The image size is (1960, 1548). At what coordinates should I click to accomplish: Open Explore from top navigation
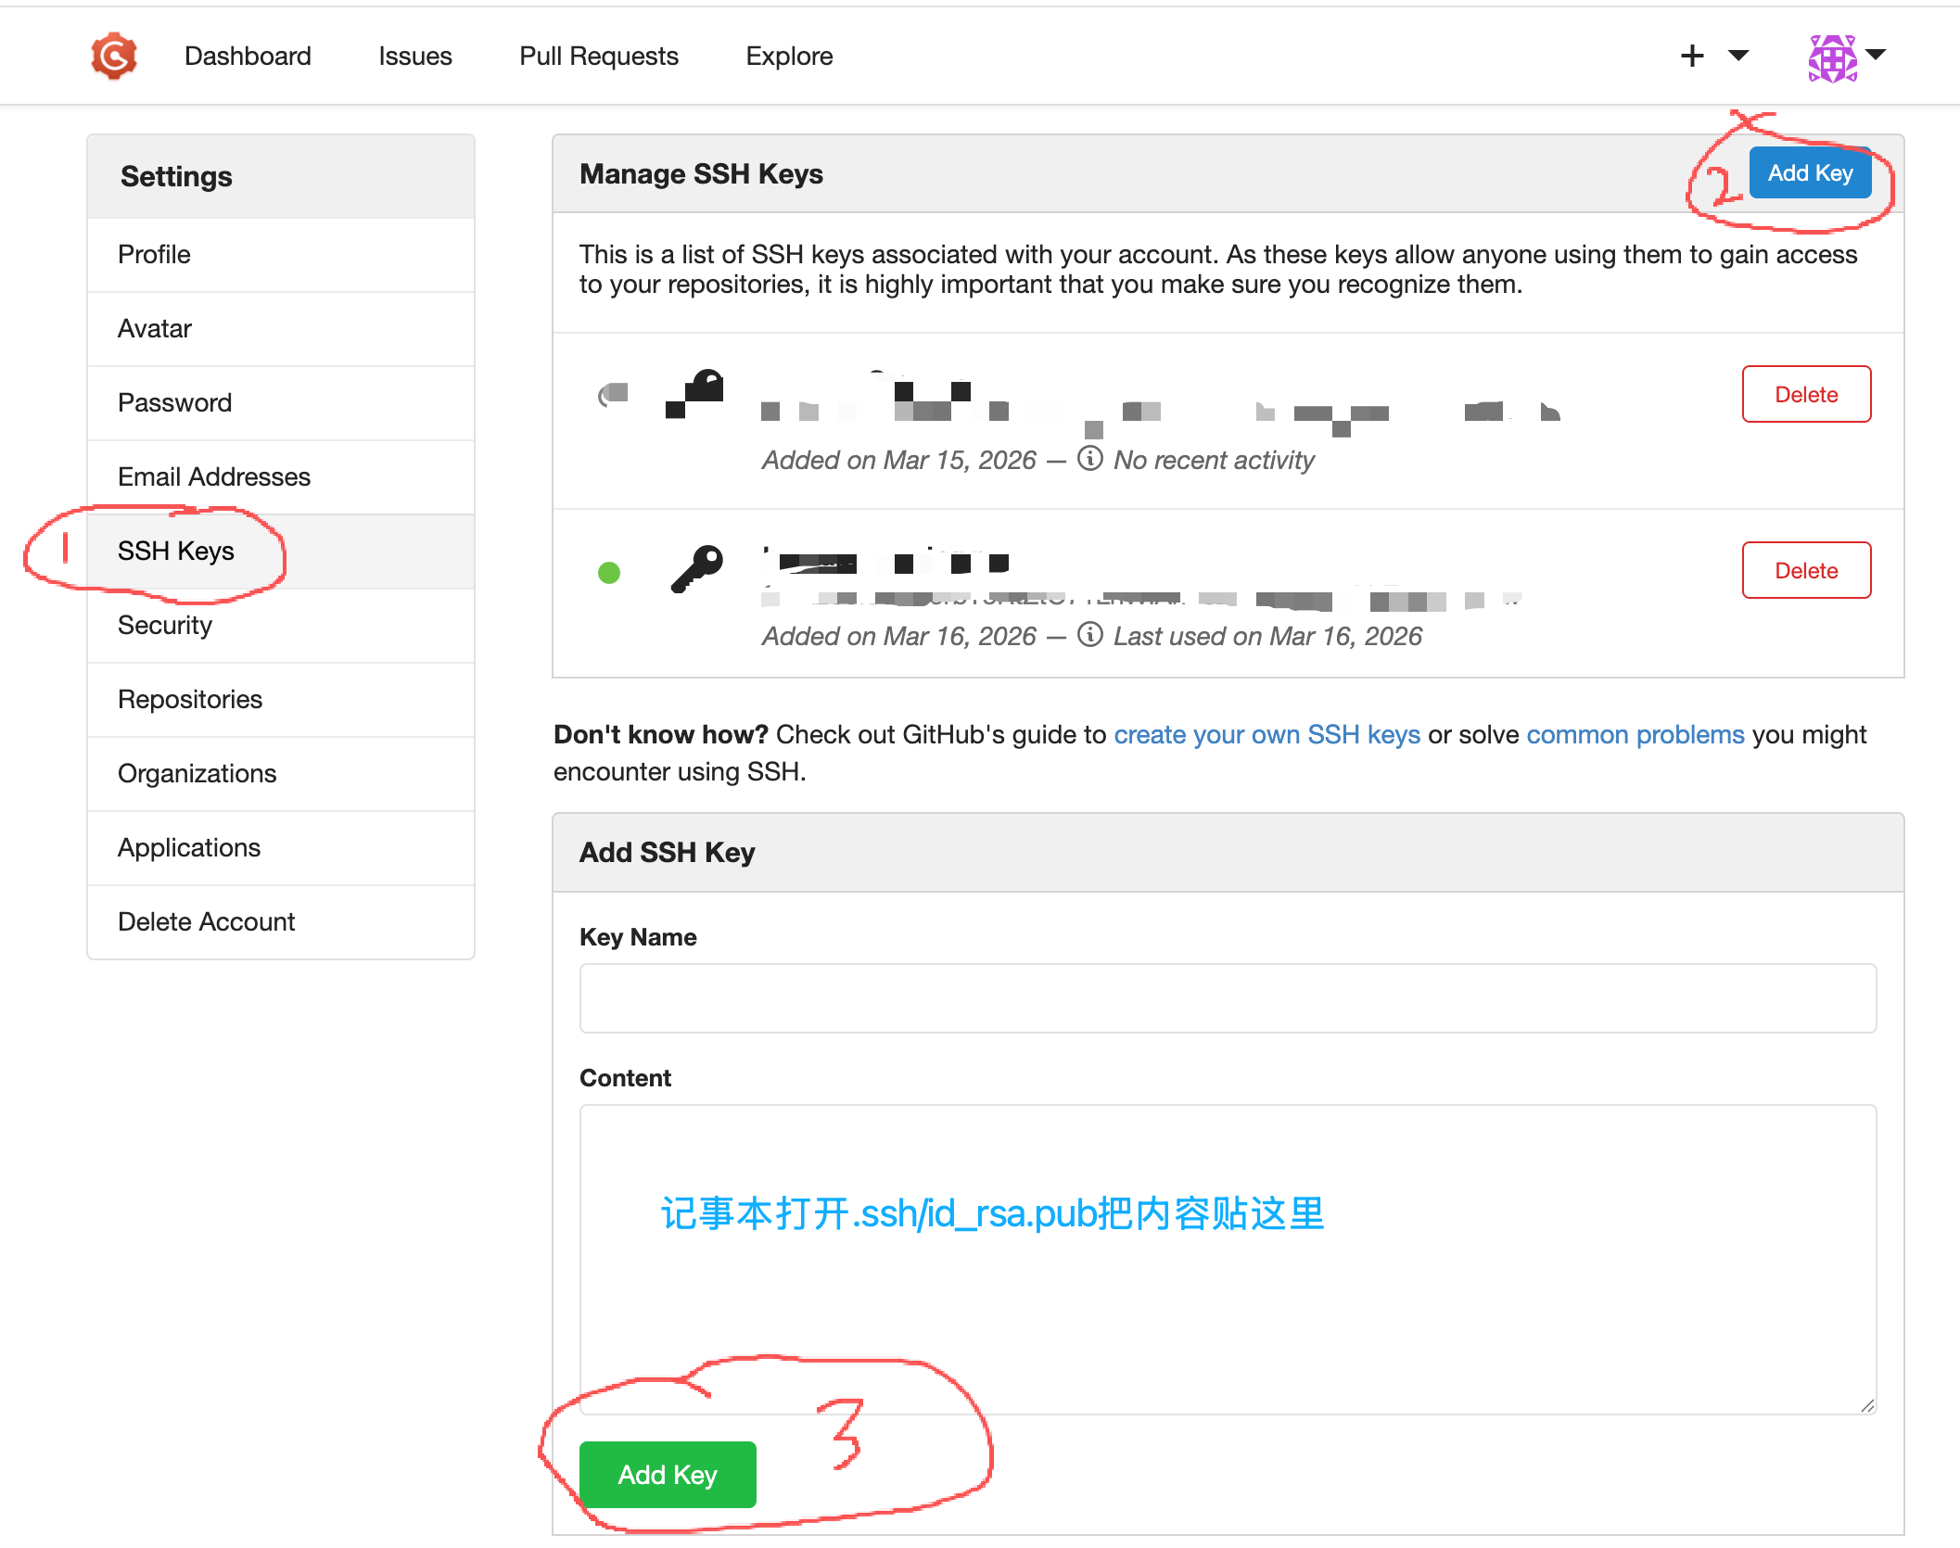(x=789, y=56)
